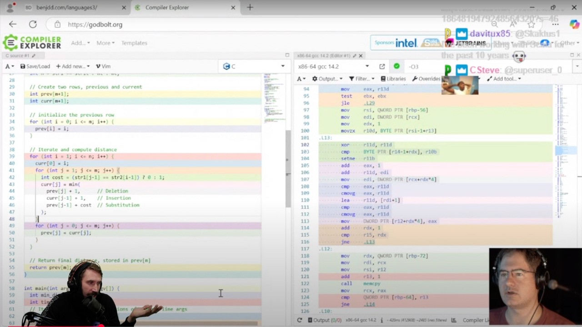Open compiler pane font size dropdown

click(301, 79)
